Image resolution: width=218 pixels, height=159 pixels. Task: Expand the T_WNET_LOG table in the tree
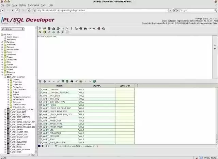click(5, 140)
